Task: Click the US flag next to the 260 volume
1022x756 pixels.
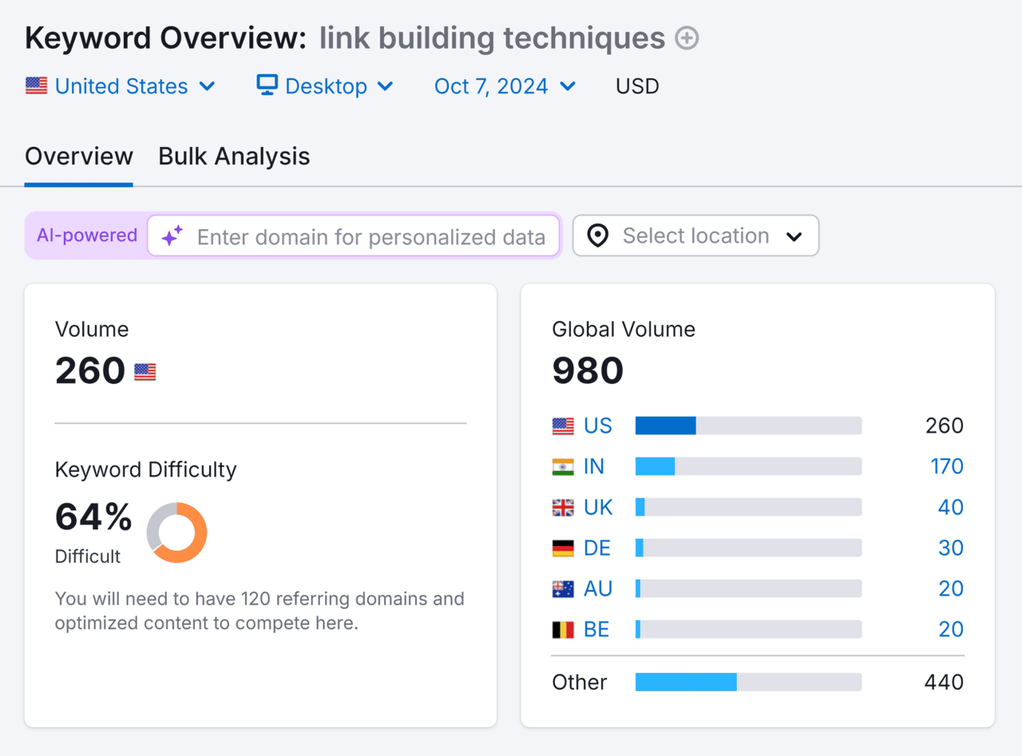Action: (144, 370)
